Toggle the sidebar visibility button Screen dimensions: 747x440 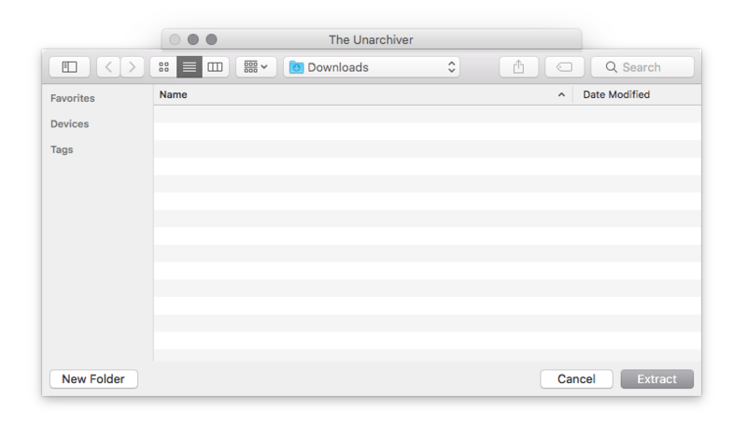69,67
